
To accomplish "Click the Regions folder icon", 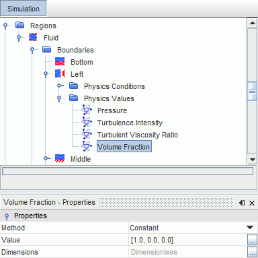I will [x=19, y=25].
